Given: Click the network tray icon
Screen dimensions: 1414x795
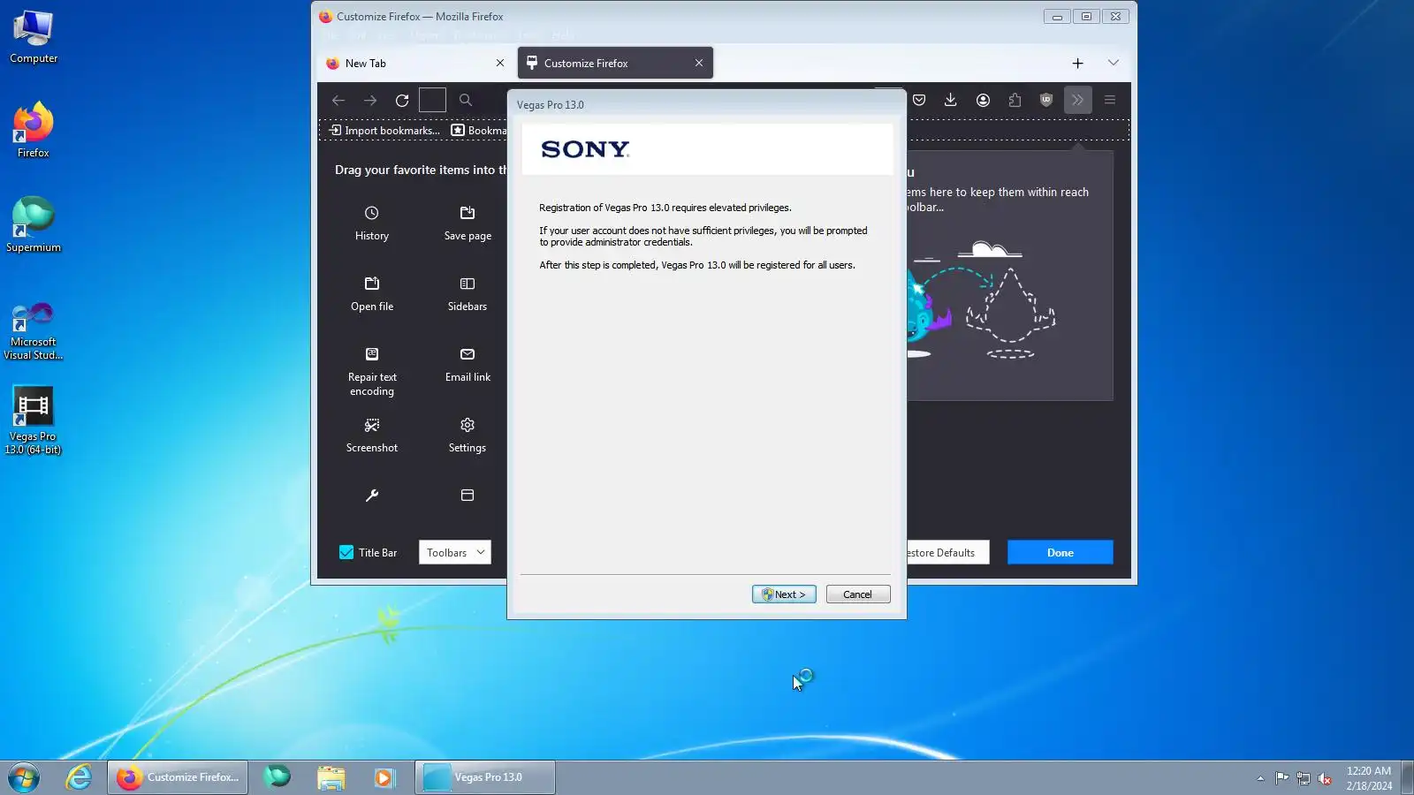Looking at the screenshot, I should point(1303,778).
